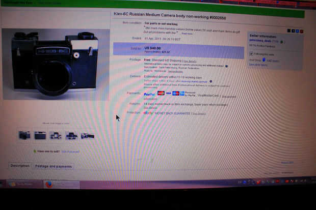Click the Firefox taskbar icon

pos(49,184)
